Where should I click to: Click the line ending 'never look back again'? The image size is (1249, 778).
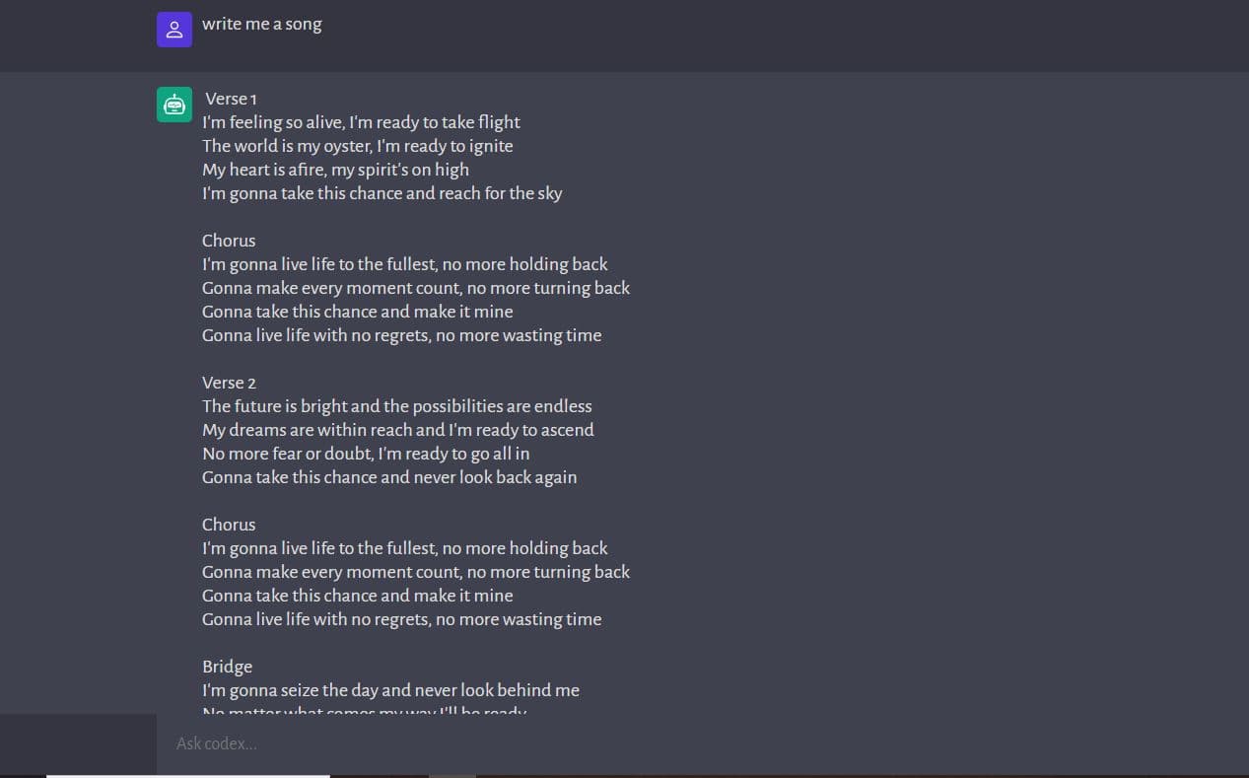389,477
